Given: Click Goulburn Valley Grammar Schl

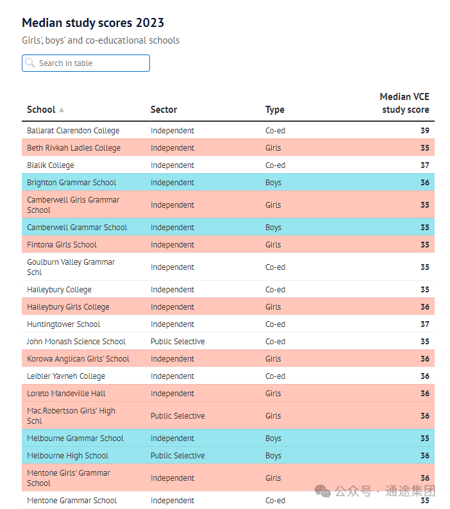Looking at the screenshot, I should [71, 267].
